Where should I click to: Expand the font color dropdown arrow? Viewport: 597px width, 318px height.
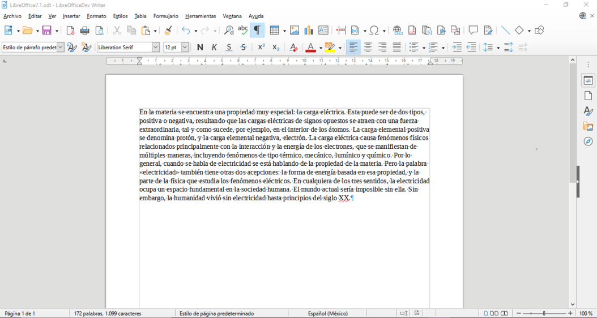pyautogui.click(x=321, y=48)
